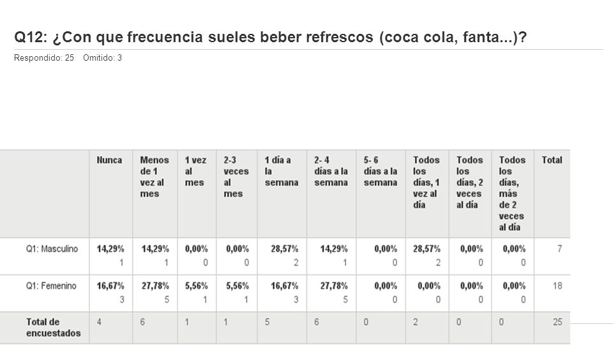Image resolution: width=613 pixels, height=345 pixels.
Task: Click the Menos de 1 vez al mes header
Action: [x=155, y=177]
